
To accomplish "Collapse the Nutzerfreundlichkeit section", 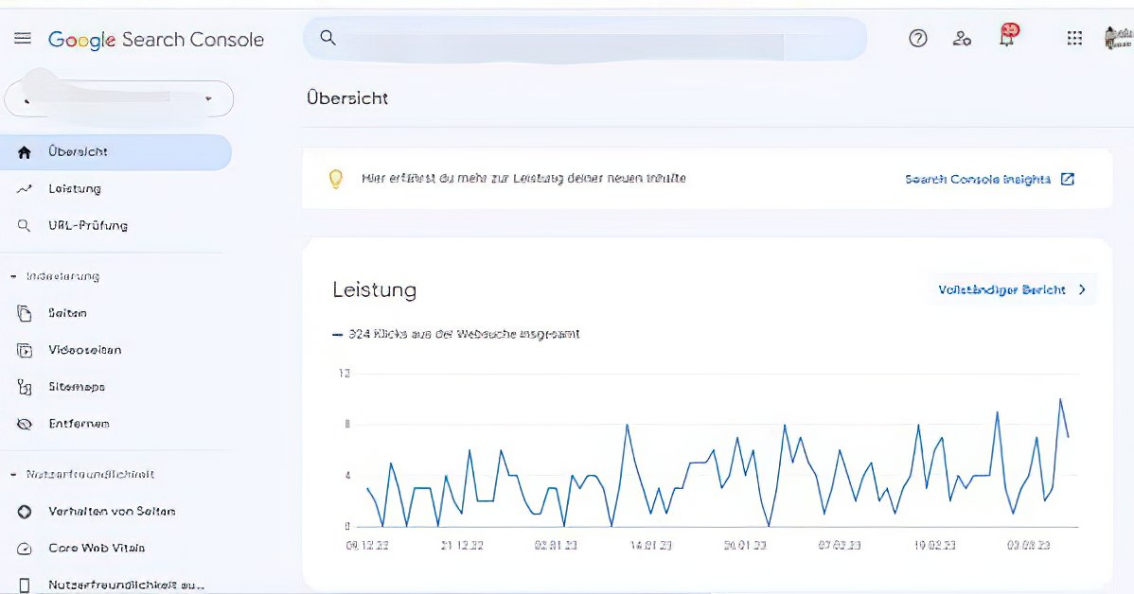I will 91,474.
